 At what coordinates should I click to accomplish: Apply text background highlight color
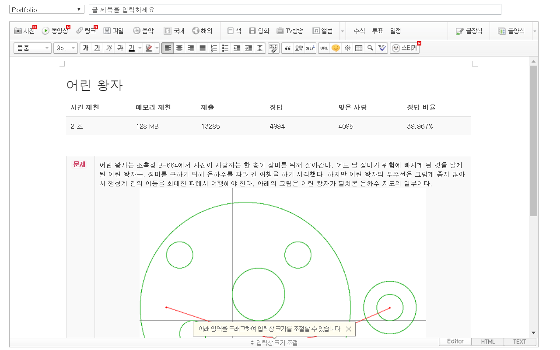pos(149,48)
